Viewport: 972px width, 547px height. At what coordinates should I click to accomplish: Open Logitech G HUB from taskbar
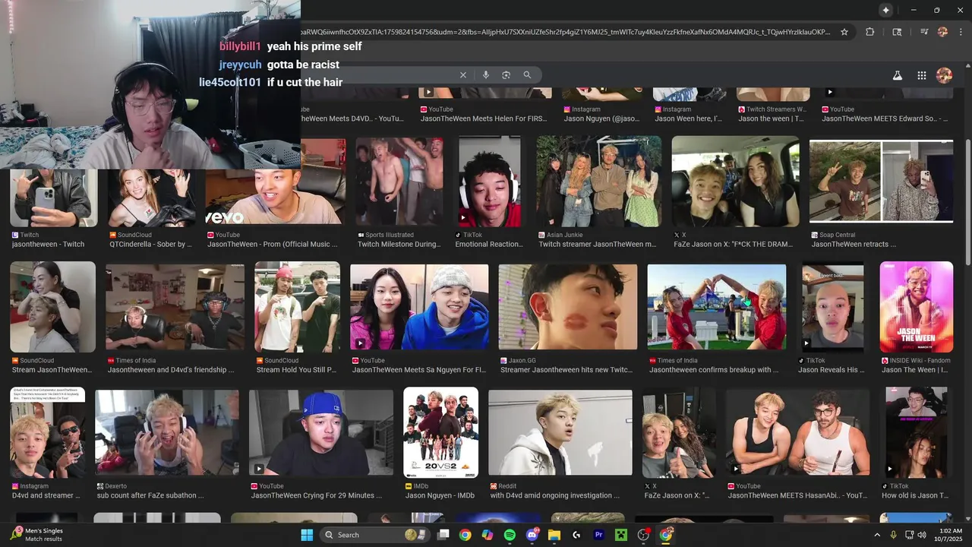point(576,535)
